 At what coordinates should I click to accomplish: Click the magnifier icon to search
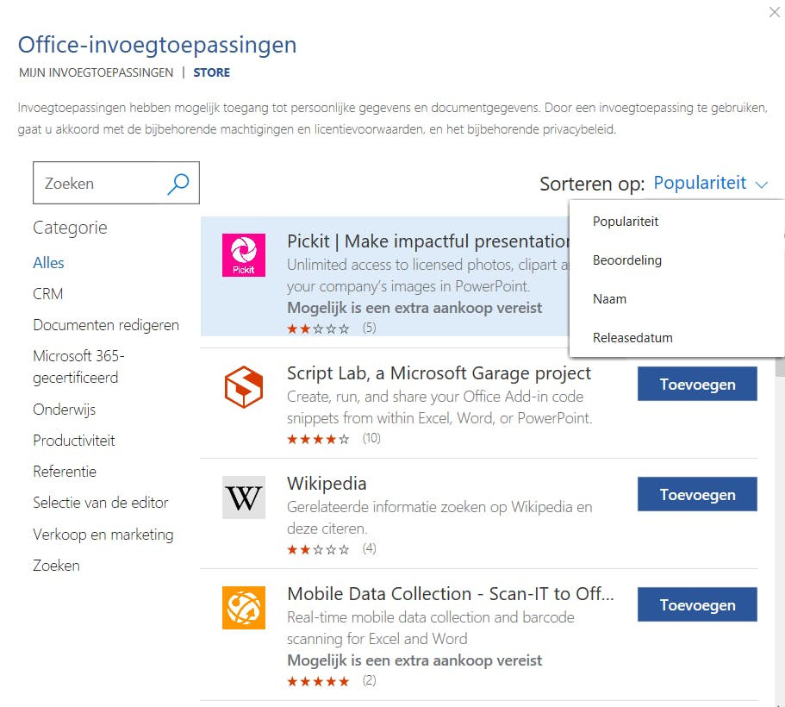(x=178, y=183)
